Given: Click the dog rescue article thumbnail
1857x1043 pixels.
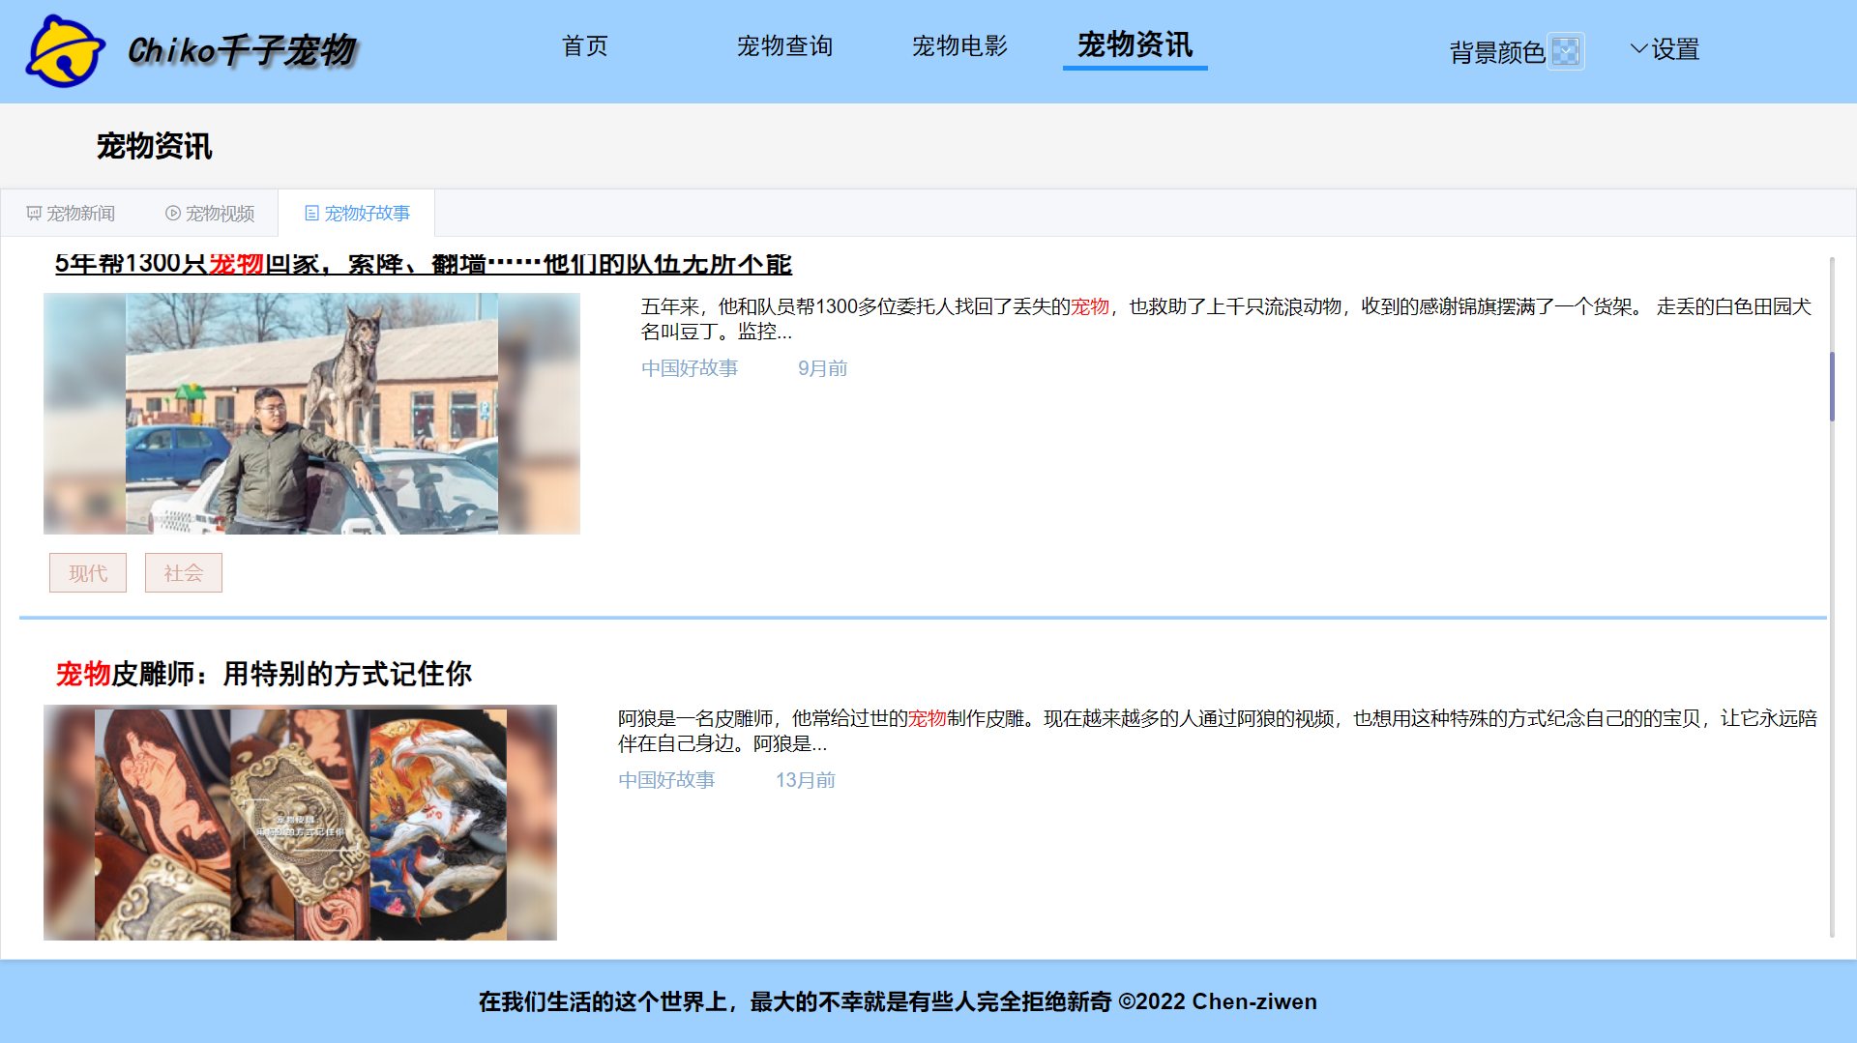Looking at the screenshot, I should click(x=311, y=413).
